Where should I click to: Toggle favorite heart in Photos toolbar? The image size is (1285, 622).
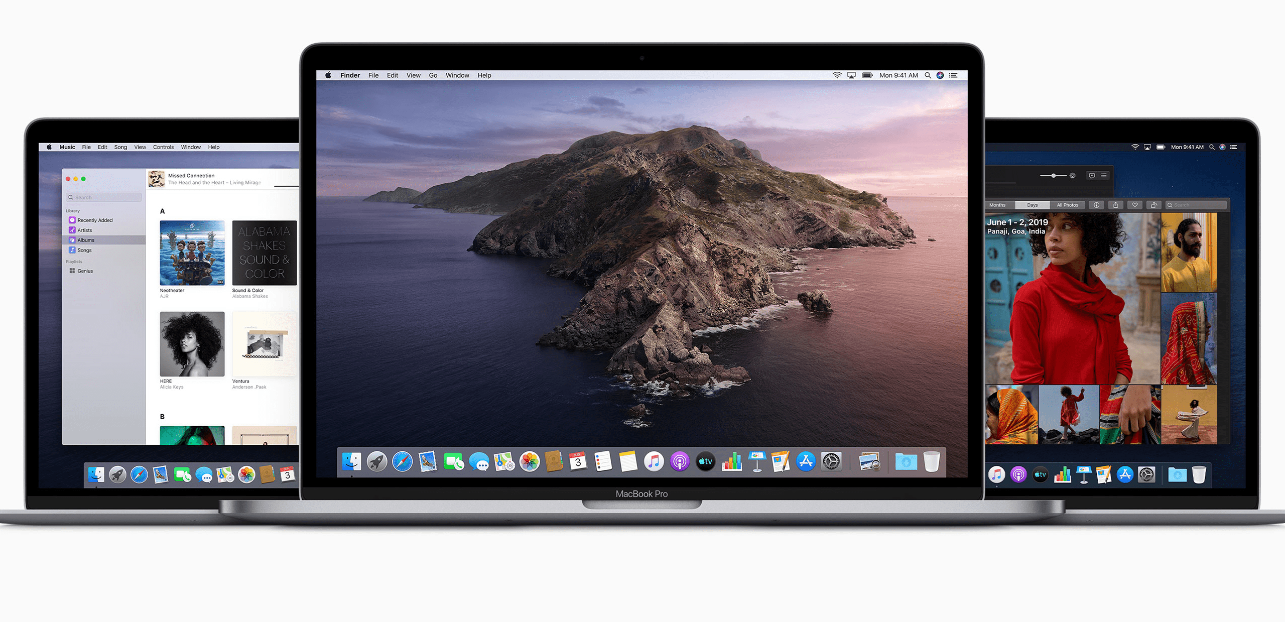coord(1135,205)
